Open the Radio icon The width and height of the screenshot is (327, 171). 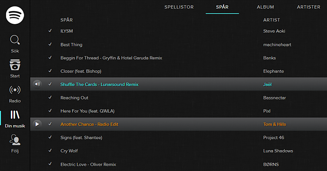point(15,90)
